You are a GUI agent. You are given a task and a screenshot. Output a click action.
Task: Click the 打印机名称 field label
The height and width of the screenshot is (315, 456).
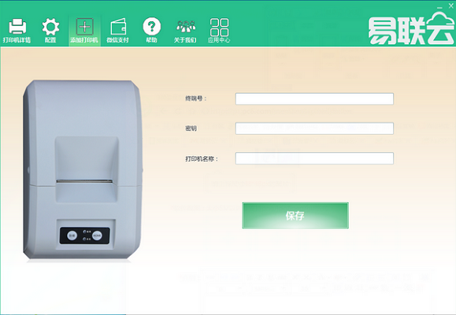click(x=202, y=159)
